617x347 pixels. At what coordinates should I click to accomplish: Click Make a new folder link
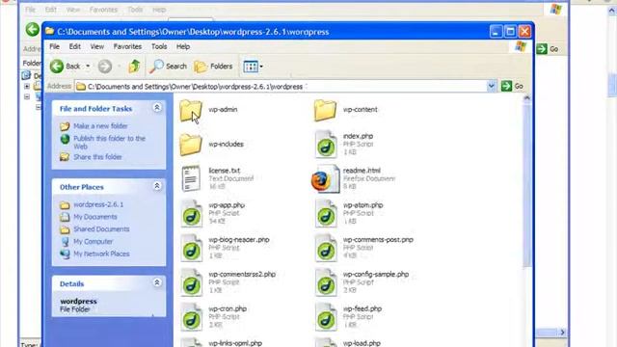pyautogui.click(x=100, y=126)
